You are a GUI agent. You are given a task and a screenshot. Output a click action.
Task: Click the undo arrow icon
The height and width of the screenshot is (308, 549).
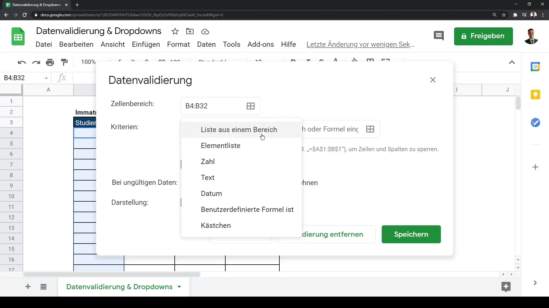pos(22,62)
